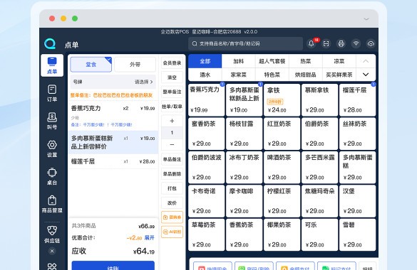Screen dimensions: 417x270
Task: Open the 设置 settings sidebar icon
Action: tap(52, 148)
